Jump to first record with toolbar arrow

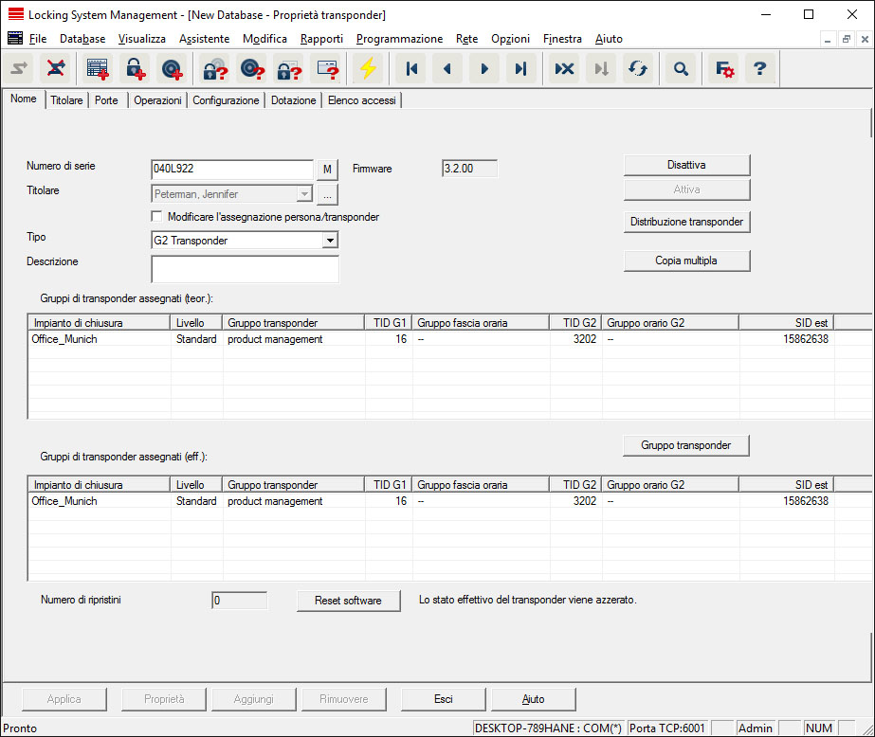point(411,69)
